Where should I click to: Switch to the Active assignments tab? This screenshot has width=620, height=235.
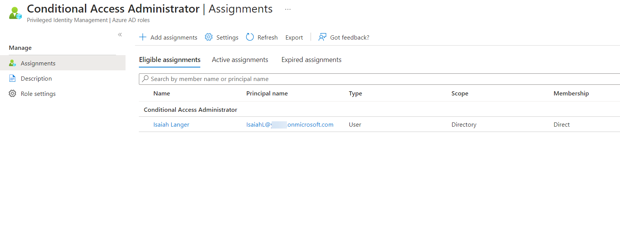click(x=240, y=60)
